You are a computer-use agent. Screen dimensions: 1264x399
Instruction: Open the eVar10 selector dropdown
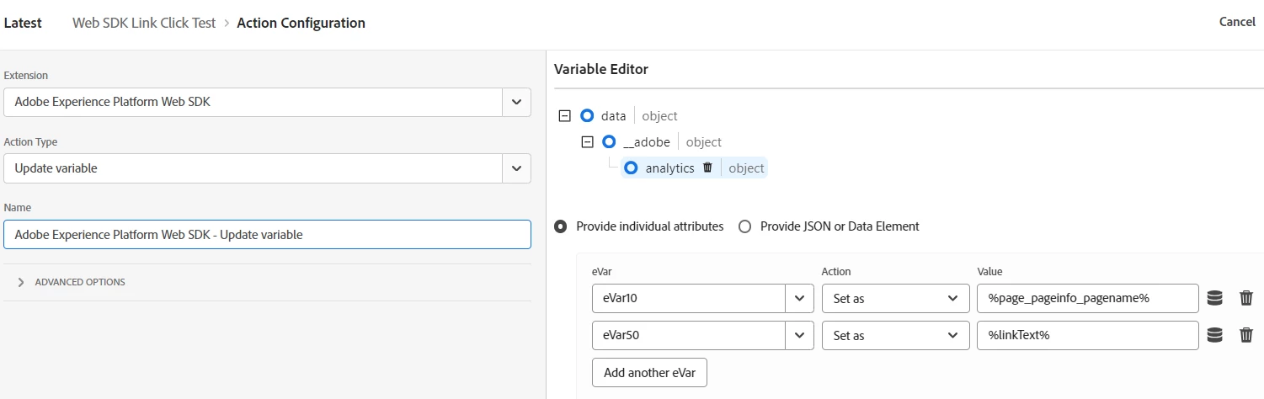tap(799, 298)
